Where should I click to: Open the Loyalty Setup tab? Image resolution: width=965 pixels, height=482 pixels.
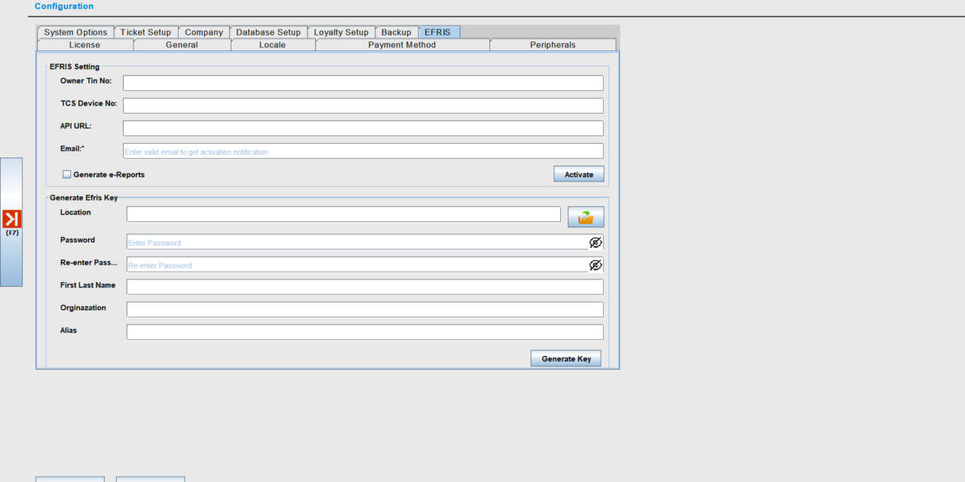click(341, 32)
